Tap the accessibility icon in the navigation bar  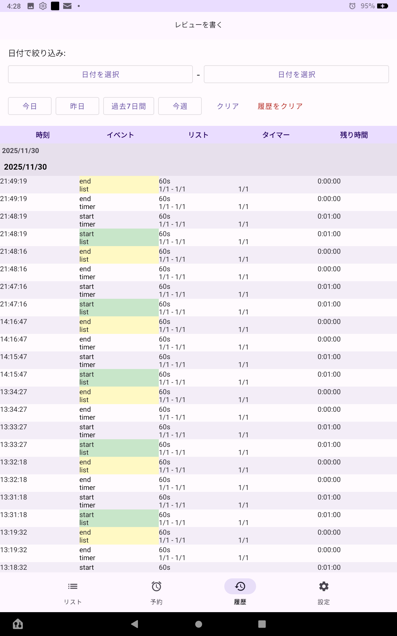[x=18, y=624]
